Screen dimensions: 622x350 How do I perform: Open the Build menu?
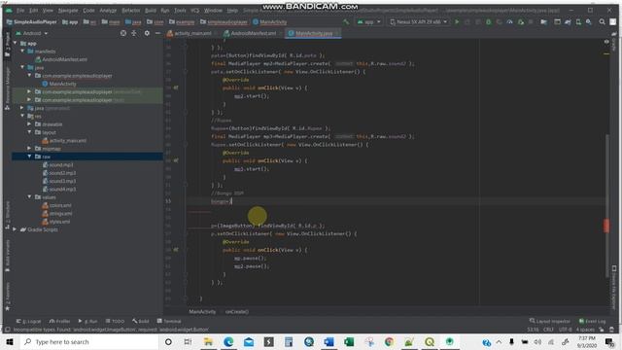[x=151, y=11]
